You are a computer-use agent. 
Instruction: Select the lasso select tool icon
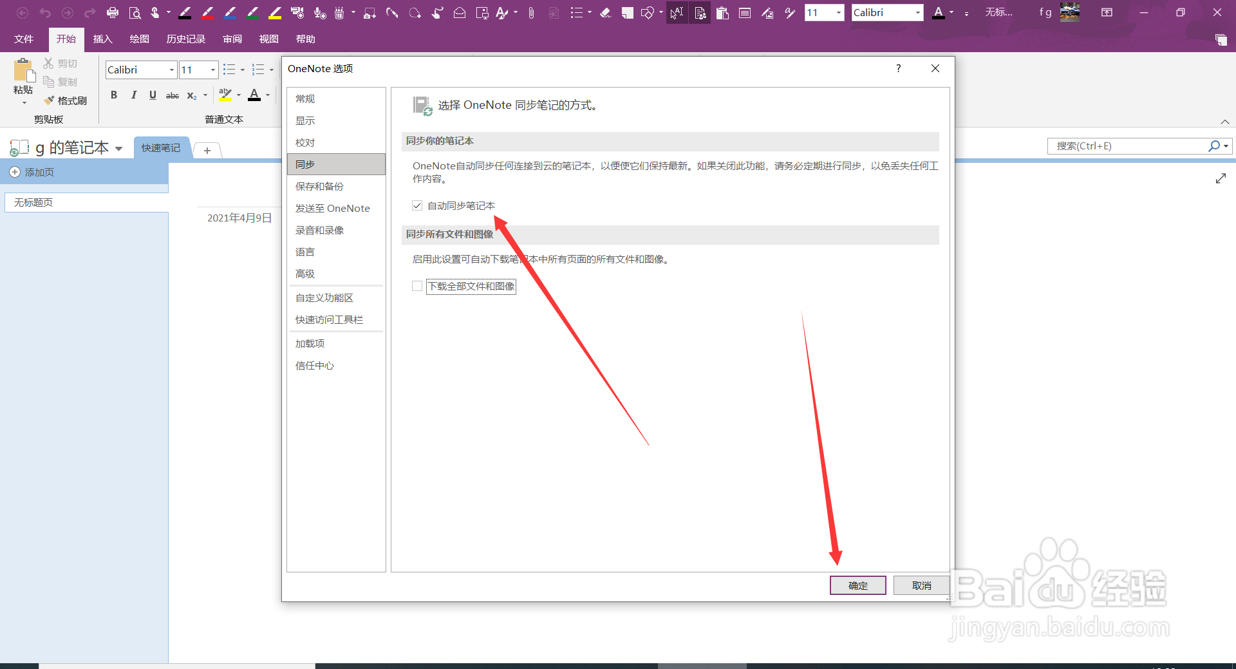point(415,12)
